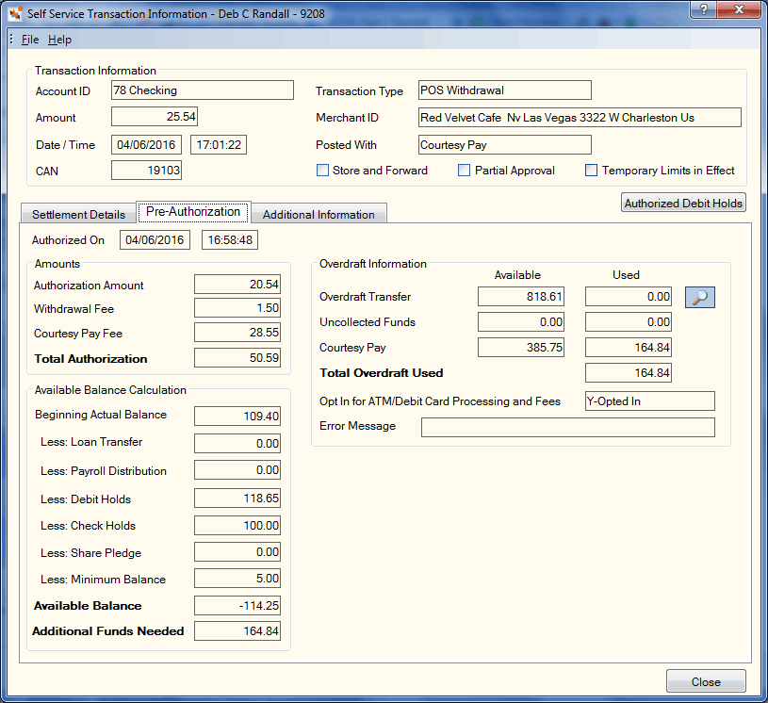Click the Posted With field
This screenshot has width=768, height=703.
[505, 145]
